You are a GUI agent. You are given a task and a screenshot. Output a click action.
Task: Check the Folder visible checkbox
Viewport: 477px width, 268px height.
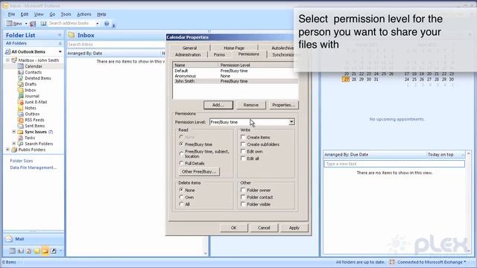[243, 204]
